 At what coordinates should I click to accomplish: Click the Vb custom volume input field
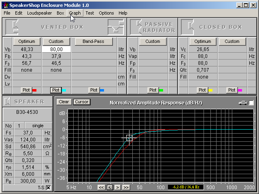(x=56, y=49)
